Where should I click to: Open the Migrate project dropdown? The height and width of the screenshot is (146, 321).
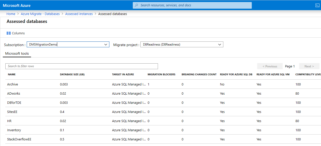pos(220,45)
